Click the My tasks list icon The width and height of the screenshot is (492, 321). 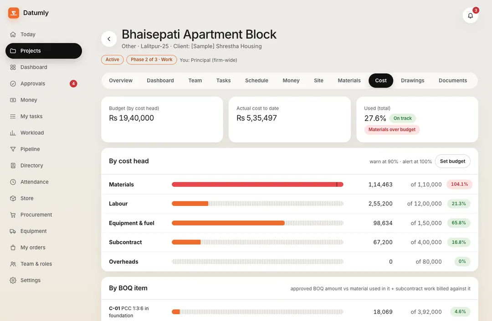pos(13,116)
